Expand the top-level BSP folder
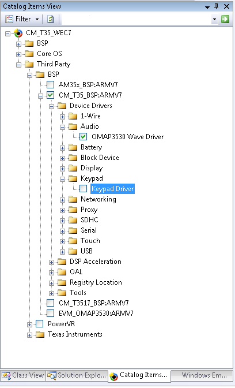 [x=18, y=44]
